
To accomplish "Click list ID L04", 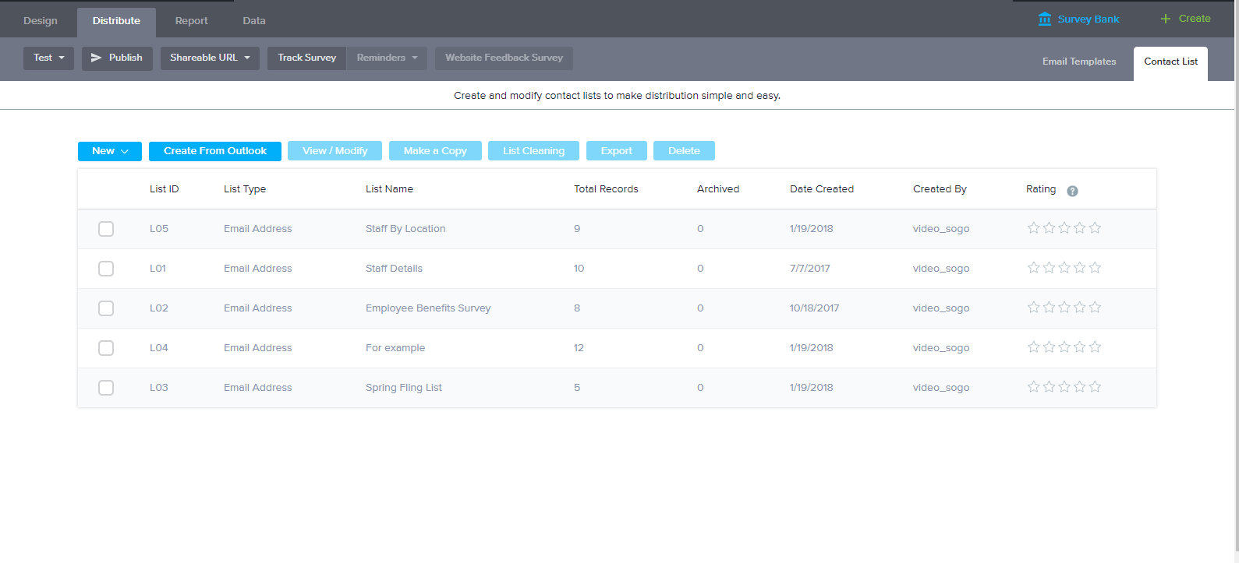I will coord(159,348).
